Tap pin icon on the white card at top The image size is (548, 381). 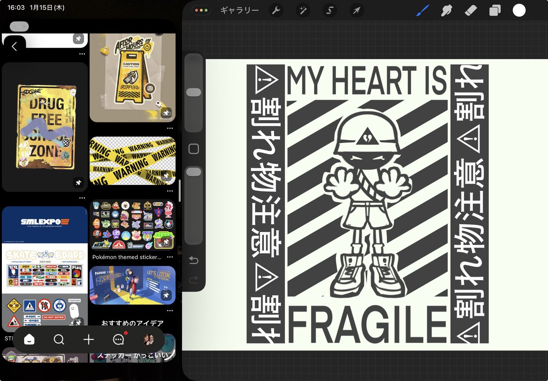point(79,39)
